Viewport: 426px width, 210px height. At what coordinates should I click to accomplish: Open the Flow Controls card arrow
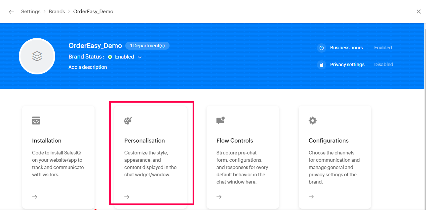point(219,197)
